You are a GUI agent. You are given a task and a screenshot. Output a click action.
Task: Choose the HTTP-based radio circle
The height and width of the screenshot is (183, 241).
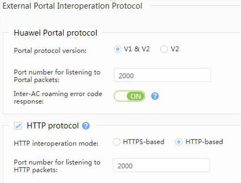point(179,142)
